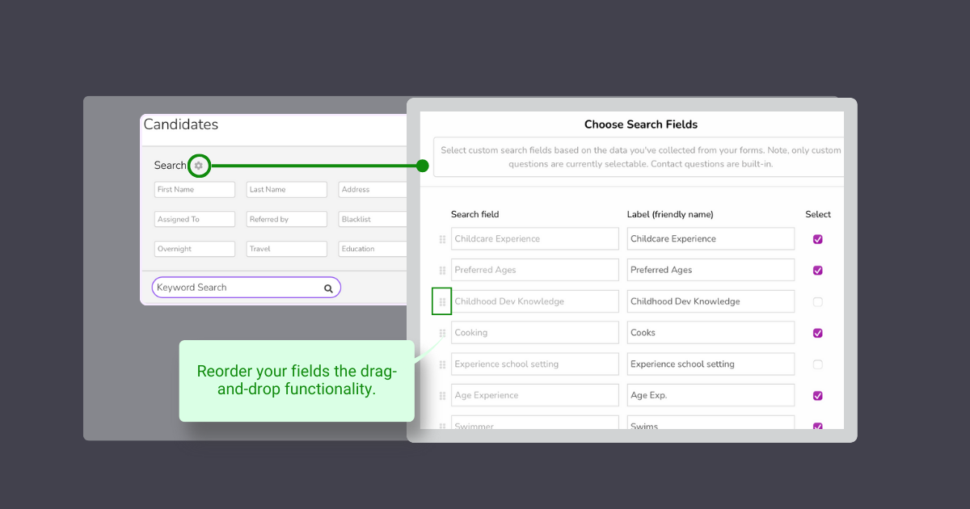Grab drag handle for Age Experience row
970x509 pixels.
click(x=442, y=396)
